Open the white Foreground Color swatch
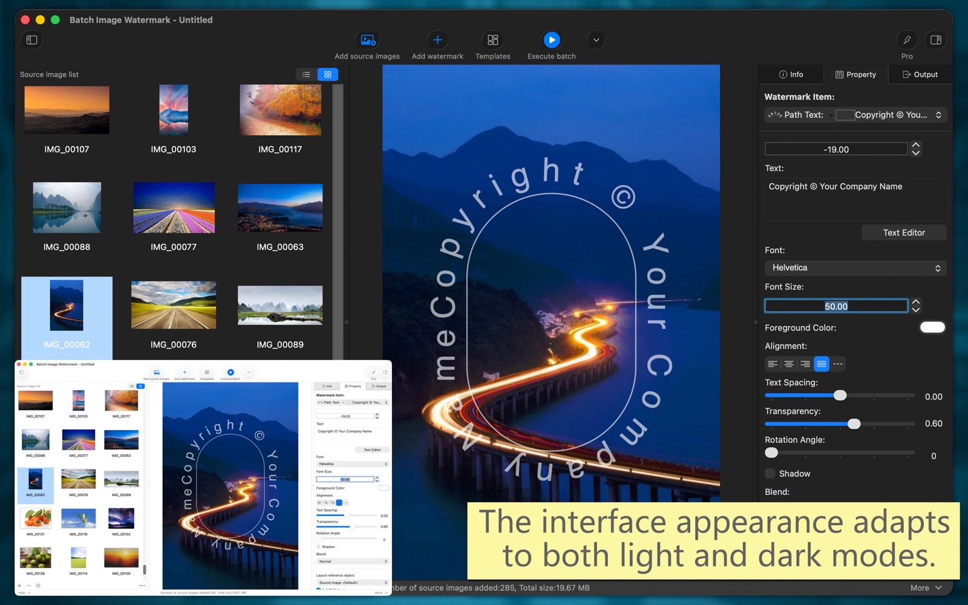Screen dimensions: 968x605 (932, 327)
